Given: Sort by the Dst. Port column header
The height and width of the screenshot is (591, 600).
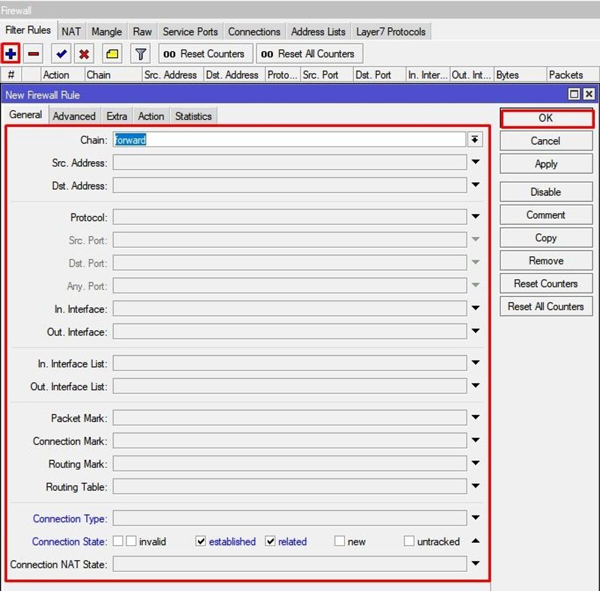Looking at the screenshot, I should 379,75.
